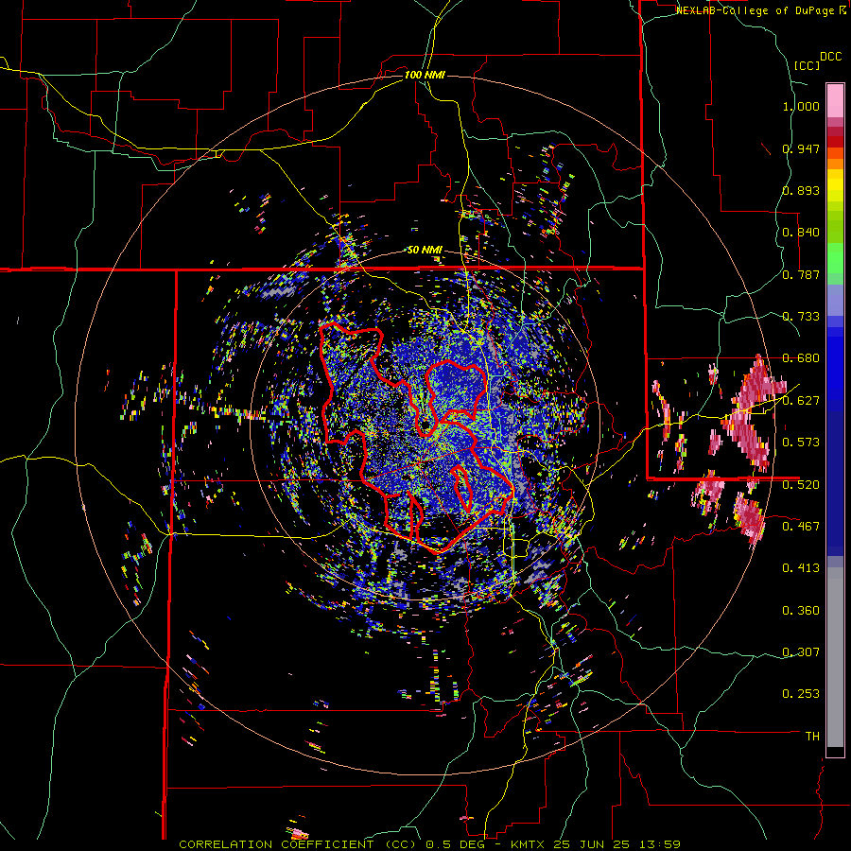Viewport: 851px width, 851px height.
Task: Click the 0.413 legend value
Action: [x=801, y=568]
